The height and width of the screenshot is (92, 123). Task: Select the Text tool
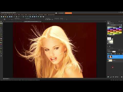click(1, 46)
